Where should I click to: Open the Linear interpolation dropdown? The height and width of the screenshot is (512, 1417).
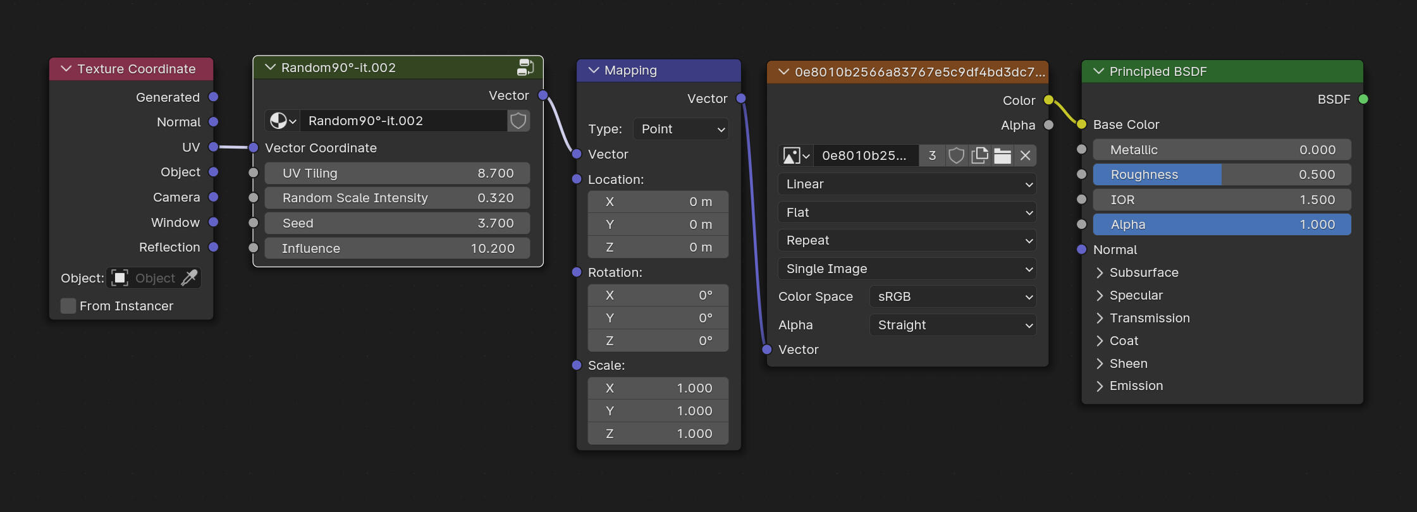907,184
